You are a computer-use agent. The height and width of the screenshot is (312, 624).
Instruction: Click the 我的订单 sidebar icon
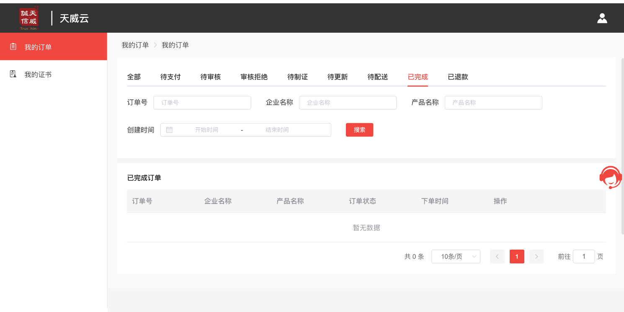pos(13,46)
